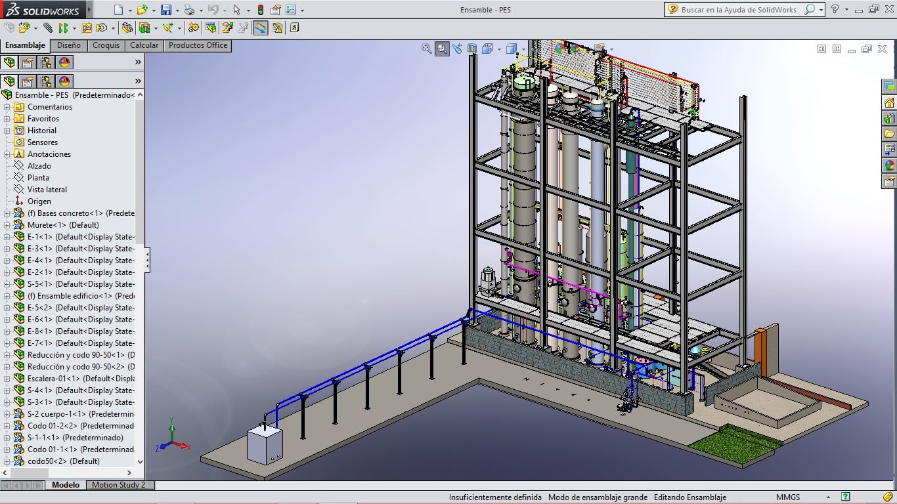Screen dimensions: 897x504
Task: Select the Mate paperclip tool
Action: coord(48,28)
